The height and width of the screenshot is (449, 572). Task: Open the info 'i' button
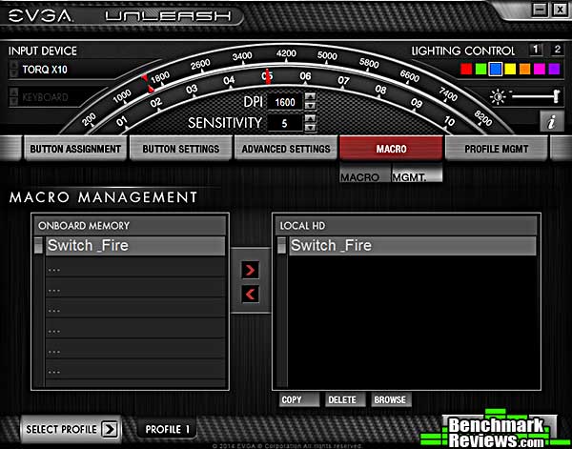[551, 121]
